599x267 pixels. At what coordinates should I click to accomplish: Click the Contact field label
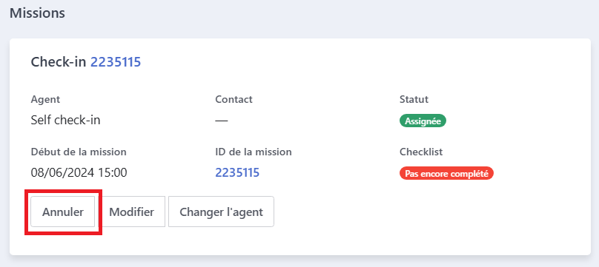coord(234,99)
